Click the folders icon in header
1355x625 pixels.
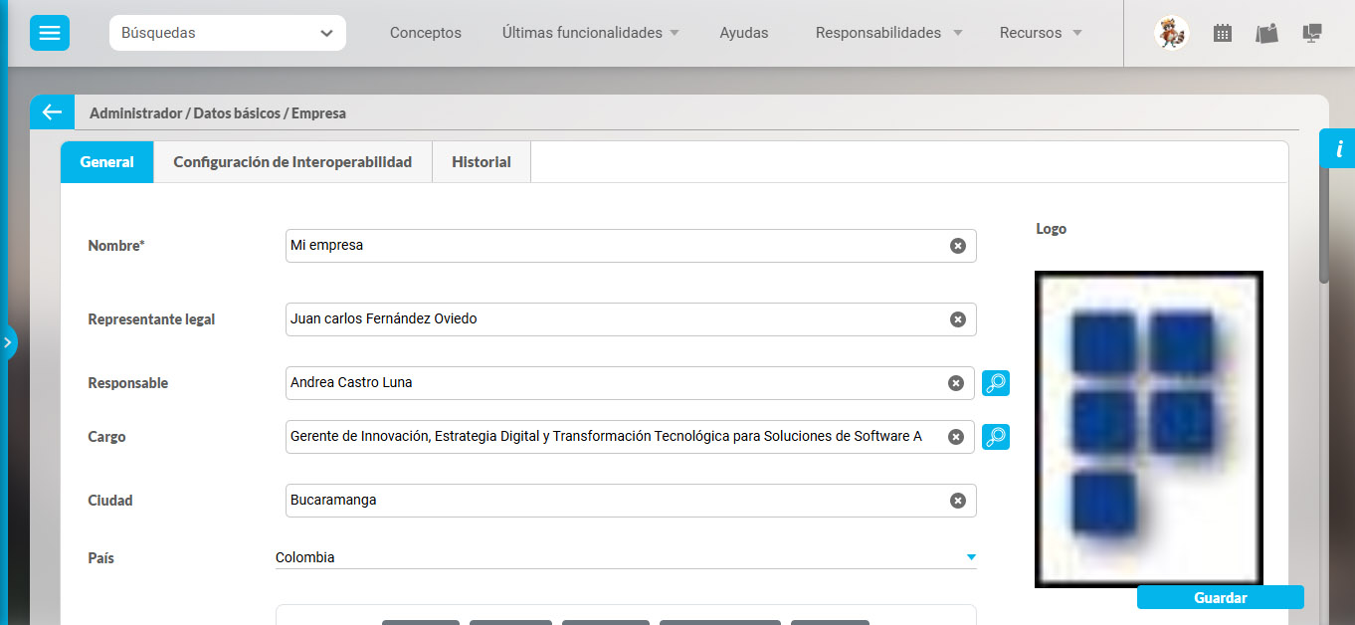coord(1266,33)
